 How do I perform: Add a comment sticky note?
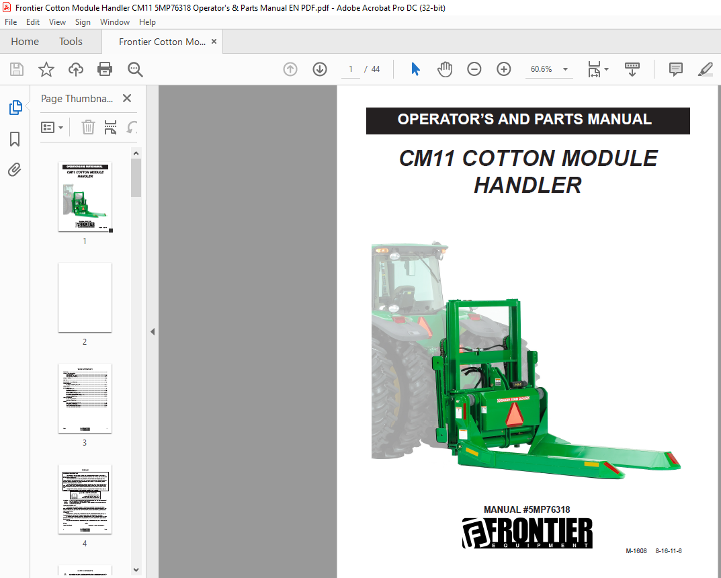675,69
